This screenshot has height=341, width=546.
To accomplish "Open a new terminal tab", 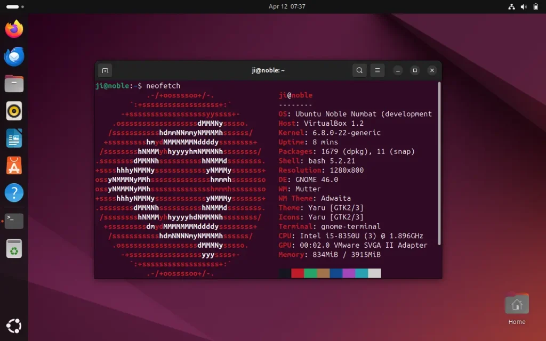I will point(105,70).
